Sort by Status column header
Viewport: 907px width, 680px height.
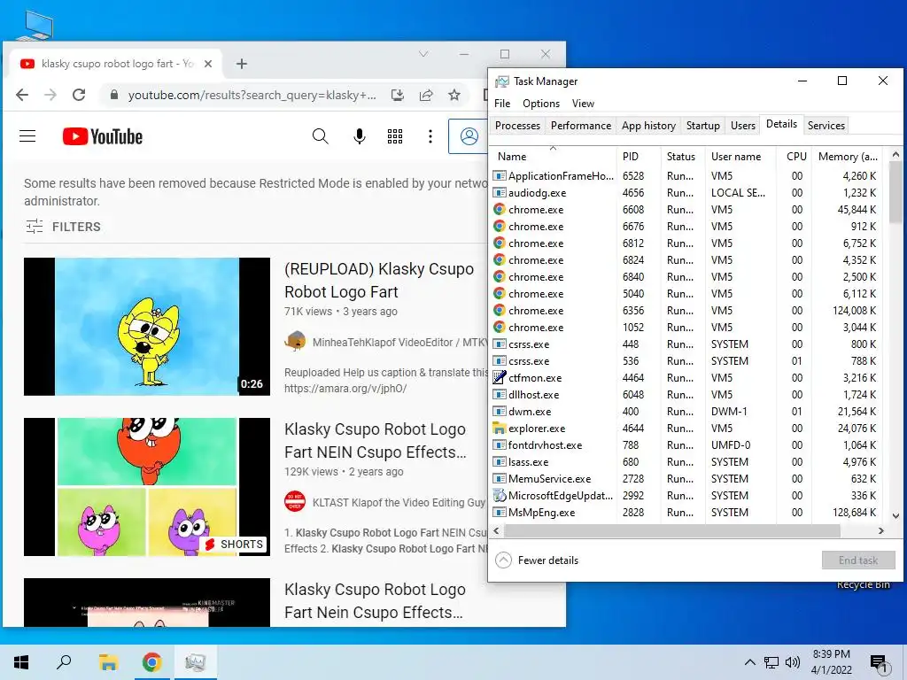pyautogui.click(x=683, y=156)
